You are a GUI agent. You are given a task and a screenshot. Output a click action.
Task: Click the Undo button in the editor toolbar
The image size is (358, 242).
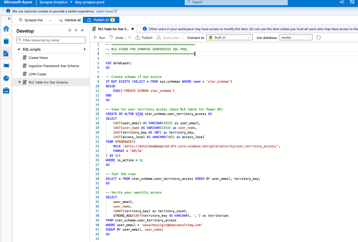(x=117, y=38)
